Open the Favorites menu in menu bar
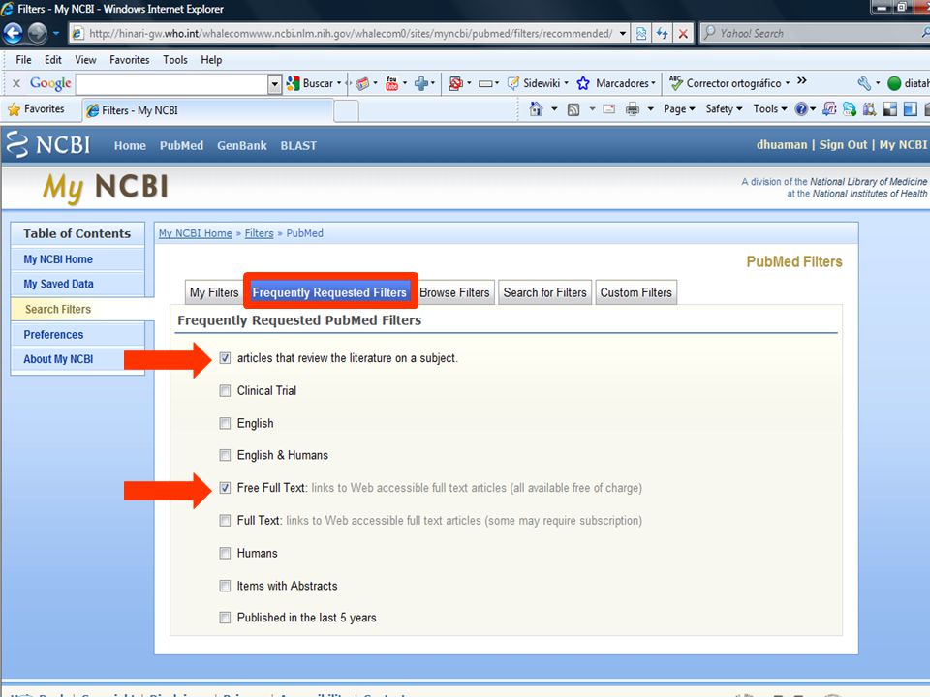 [129, 60]
